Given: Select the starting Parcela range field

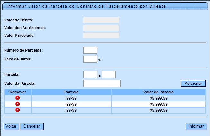Looking at the screenshot, I should coord(90,75).
